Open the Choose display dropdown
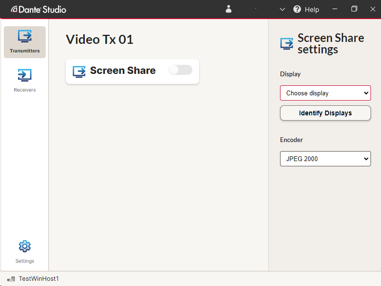Screen dimensions: 381x286 (325, 93)
